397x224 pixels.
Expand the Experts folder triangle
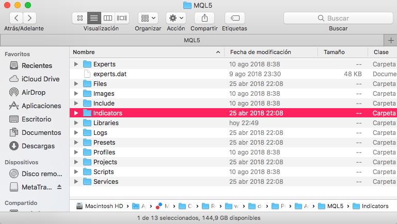pos(76,64)
